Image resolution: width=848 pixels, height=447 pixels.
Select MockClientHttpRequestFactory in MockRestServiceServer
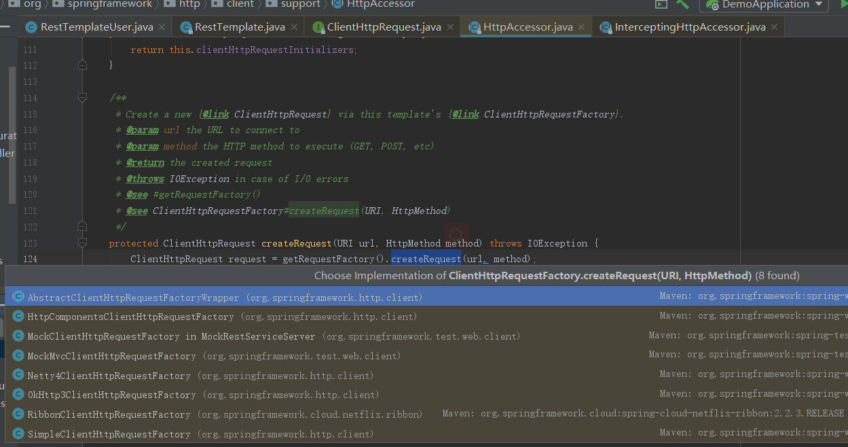click(x=426, y=336)
